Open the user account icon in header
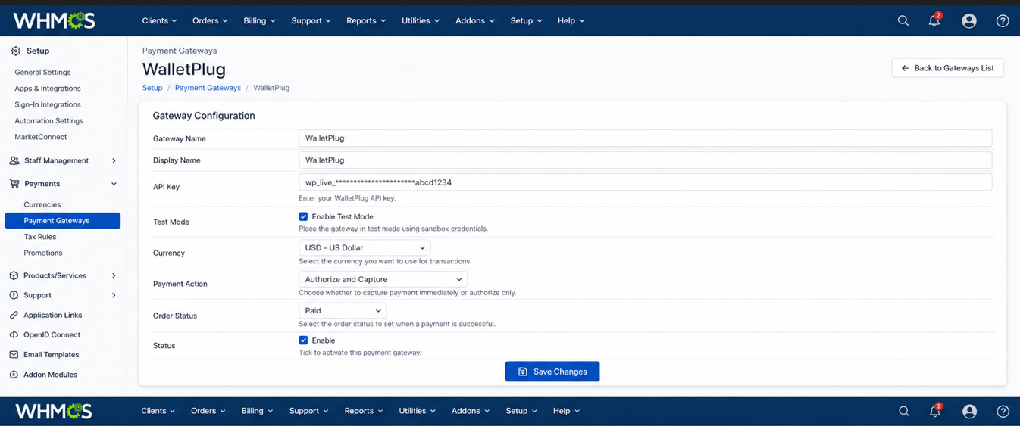The image size is (1020, 426). (968, 21)
